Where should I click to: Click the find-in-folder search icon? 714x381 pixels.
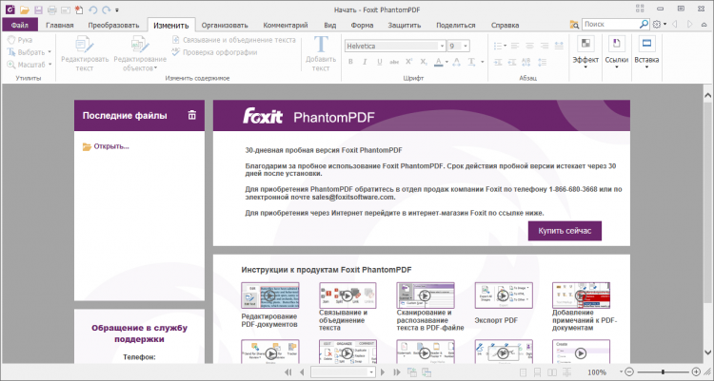click(575, 25)
